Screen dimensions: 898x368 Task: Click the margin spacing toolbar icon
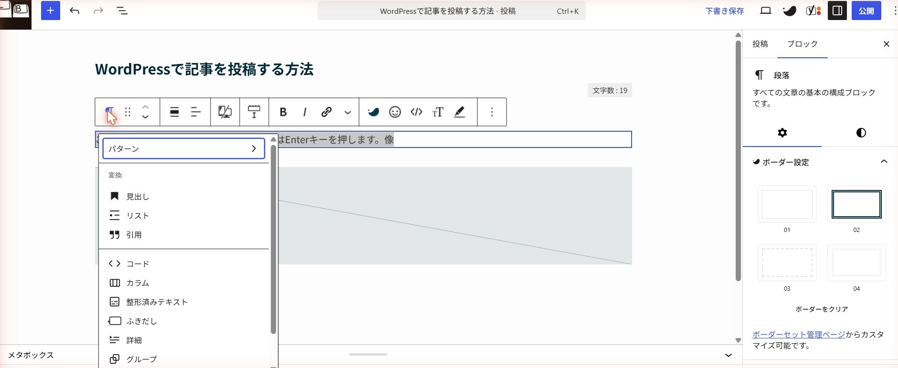(x=254, y=112)
